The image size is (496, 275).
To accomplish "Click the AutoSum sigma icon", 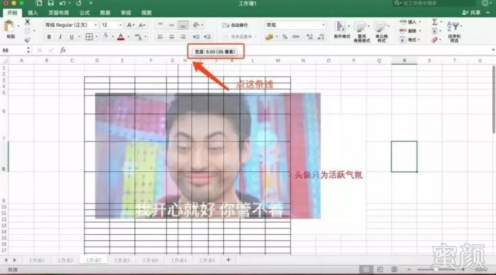I will pos(435,22).
